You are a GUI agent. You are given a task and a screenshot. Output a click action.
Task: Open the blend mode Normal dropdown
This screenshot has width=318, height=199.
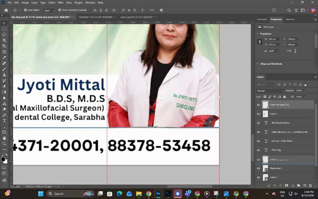[x=270, y=91]
